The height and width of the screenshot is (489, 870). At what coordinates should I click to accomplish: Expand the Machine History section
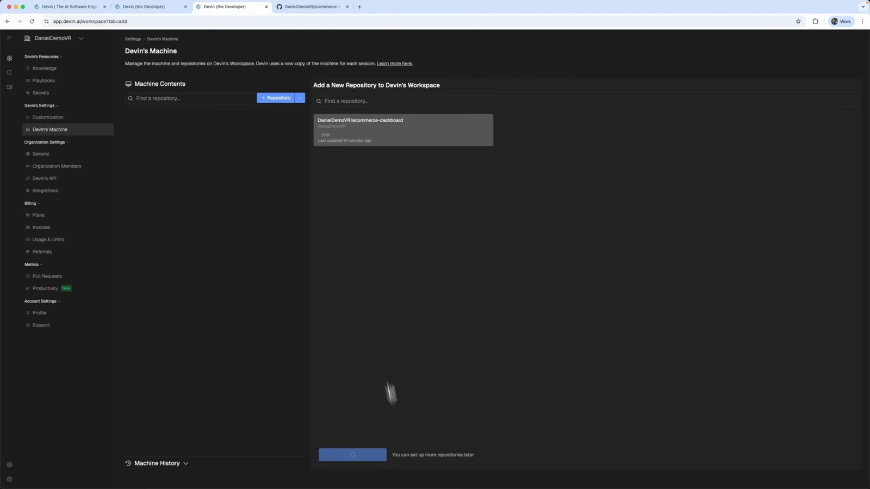(157, 463)
